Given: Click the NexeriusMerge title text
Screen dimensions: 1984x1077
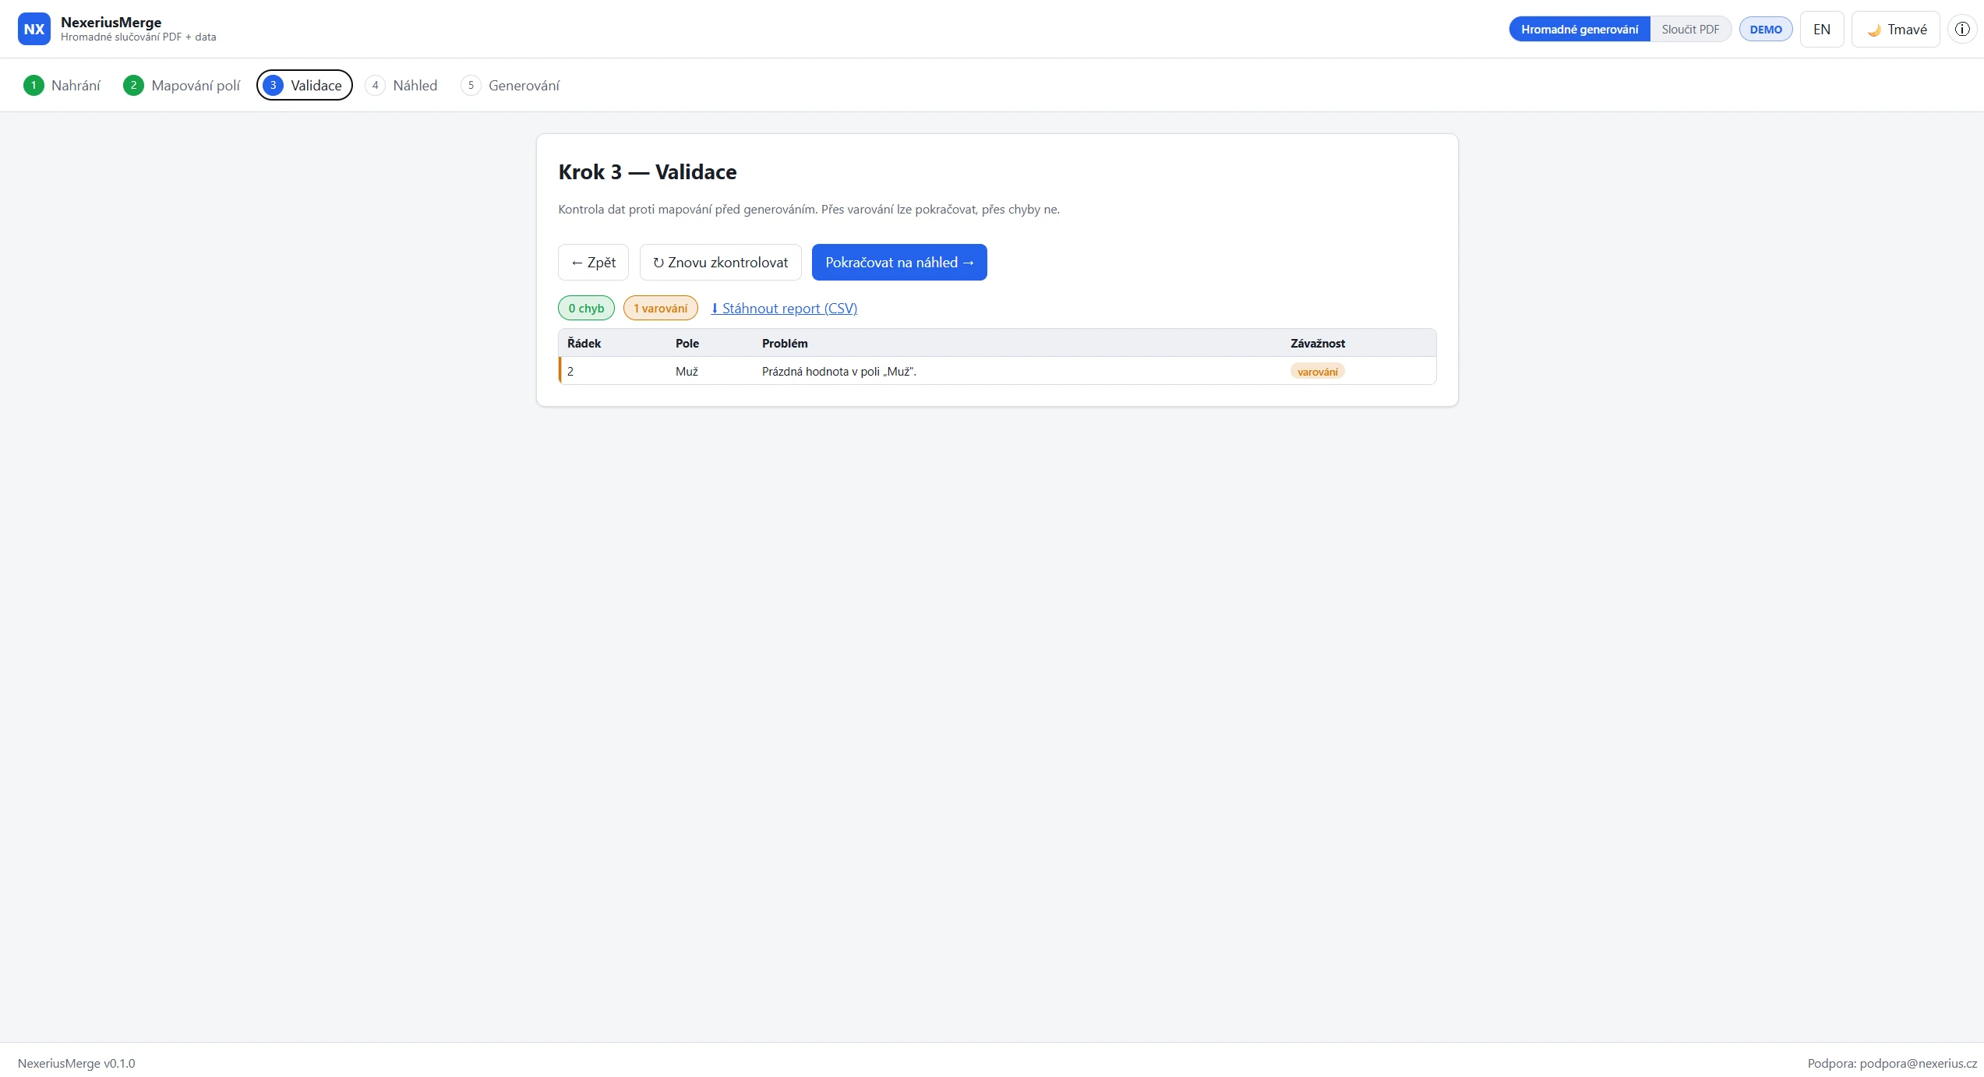Looking at the screenshot, I should tap(111, 23).
